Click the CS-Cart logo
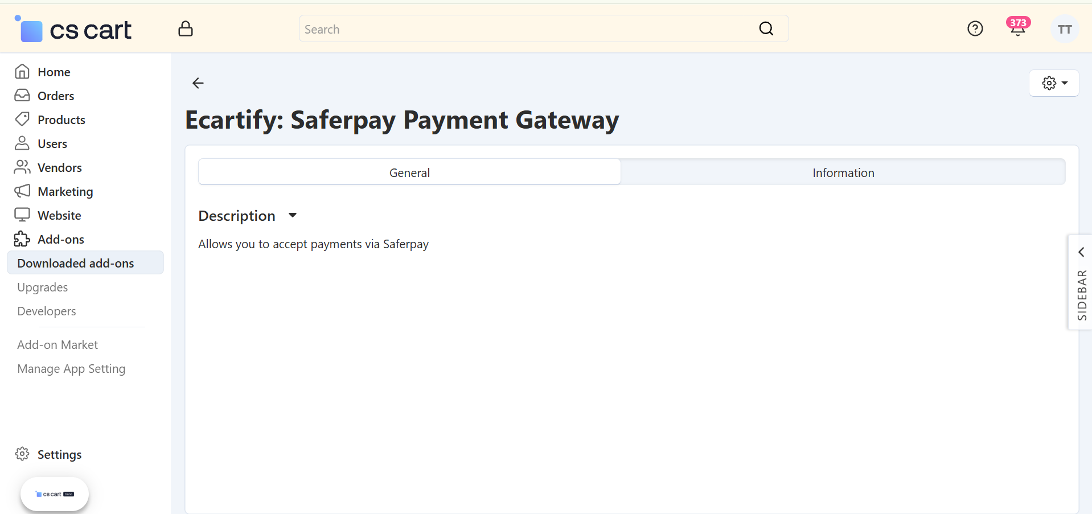The width and height of the screenshot is (1092, 514). pos(73,29)
